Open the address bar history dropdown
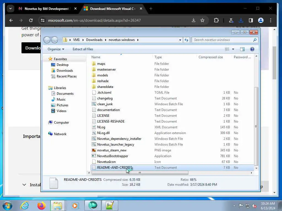Image resolution: width=282 pixels, height=211 pixels. tap(180, 40)
